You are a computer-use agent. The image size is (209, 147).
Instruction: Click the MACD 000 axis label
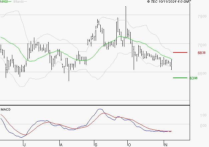click(x=203, y=126)
